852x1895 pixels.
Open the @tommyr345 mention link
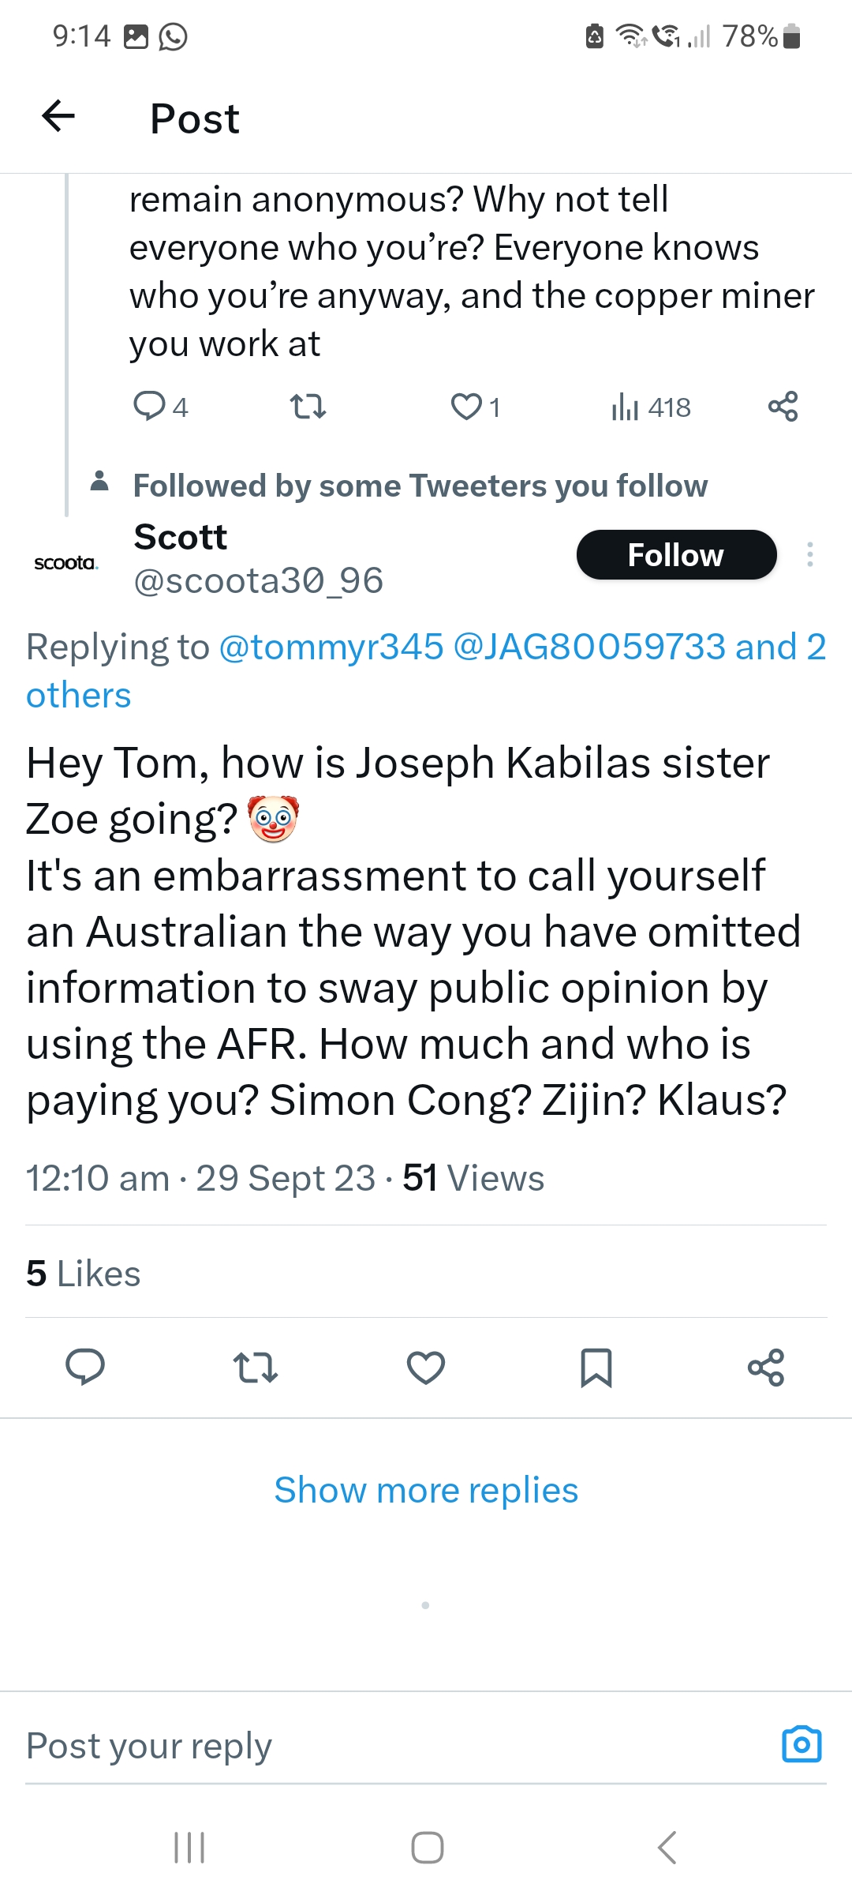[331, 647]
